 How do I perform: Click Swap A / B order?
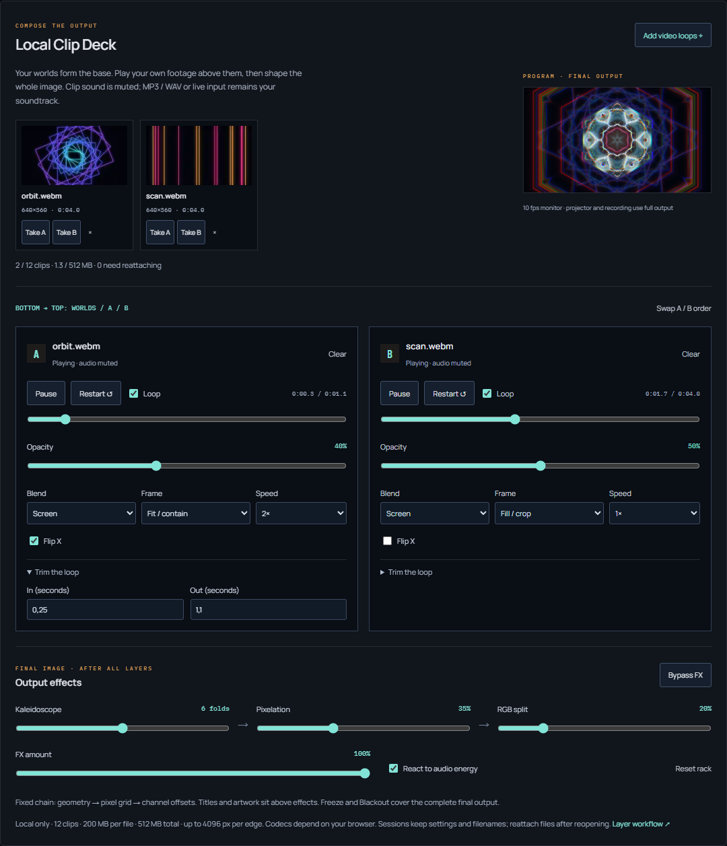(x=684, y=308)
